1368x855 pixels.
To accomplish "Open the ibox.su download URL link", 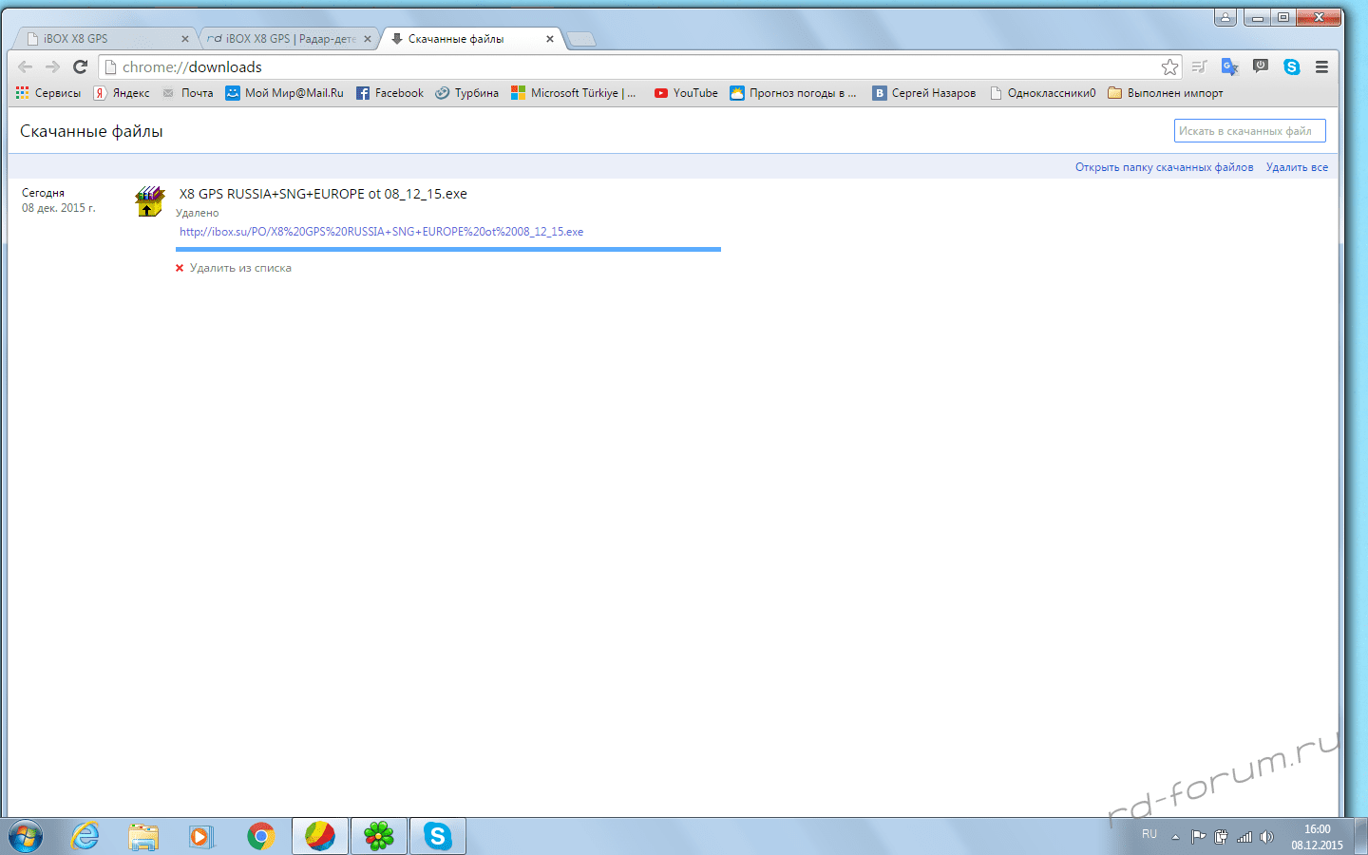I will [381, 232].
